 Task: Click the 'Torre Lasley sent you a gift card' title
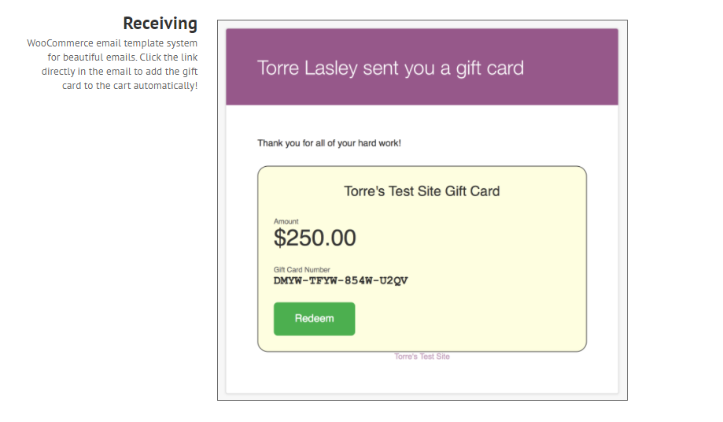390,68
